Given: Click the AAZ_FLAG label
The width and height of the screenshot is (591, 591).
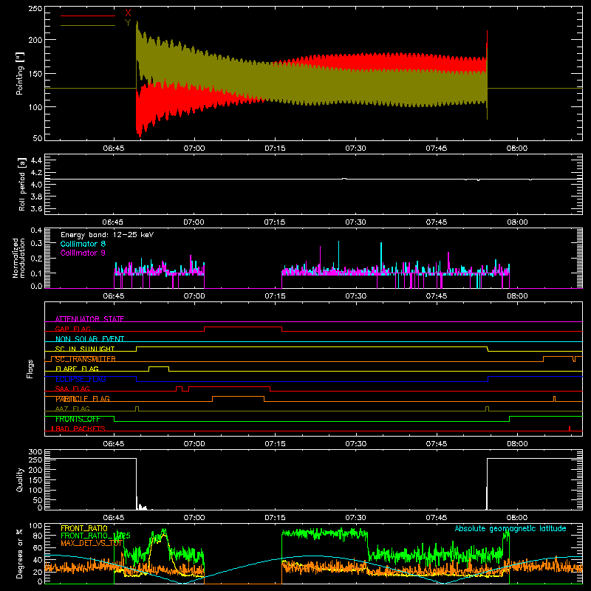Looking at the screenshot, I should point(72,409).
